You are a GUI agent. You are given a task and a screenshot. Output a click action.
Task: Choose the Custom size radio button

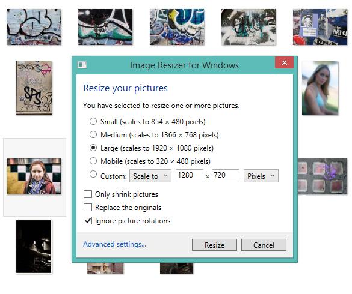coord(93,174)
